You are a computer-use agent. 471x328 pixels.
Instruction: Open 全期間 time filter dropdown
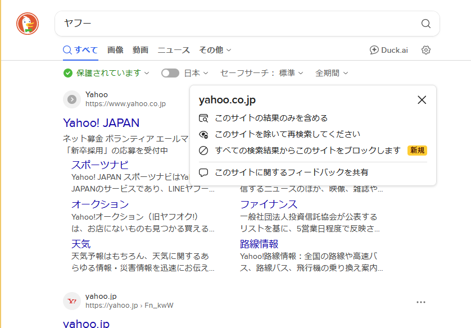pyautogui.click(x=332, y=73)
